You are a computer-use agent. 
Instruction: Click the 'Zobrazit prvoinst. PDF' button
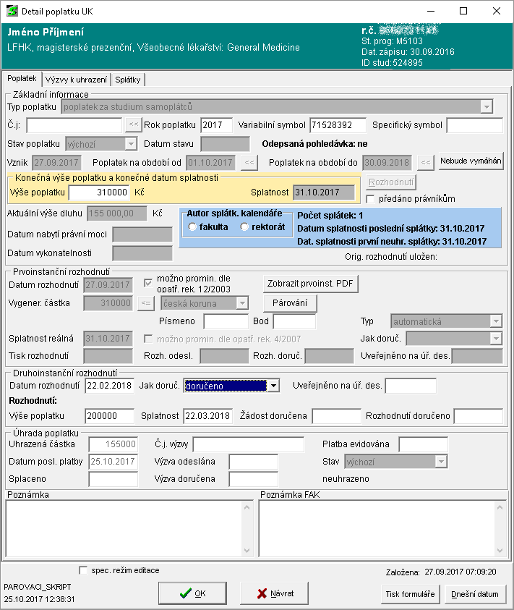(310, 284)
